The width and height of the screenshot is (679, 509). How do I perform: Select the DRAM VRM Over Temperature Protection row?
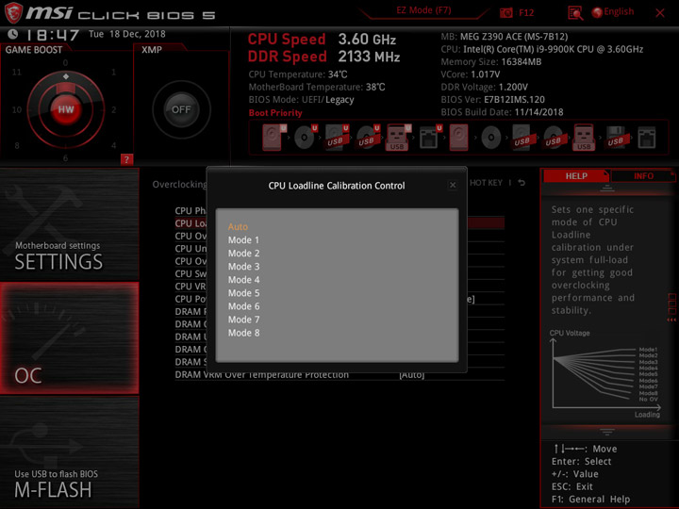point(339,374)
